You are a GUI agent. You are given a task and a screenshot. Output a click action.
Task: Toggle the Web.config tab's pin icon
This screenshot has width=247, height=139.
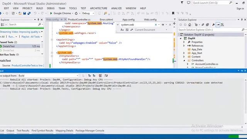pos(62,20)
